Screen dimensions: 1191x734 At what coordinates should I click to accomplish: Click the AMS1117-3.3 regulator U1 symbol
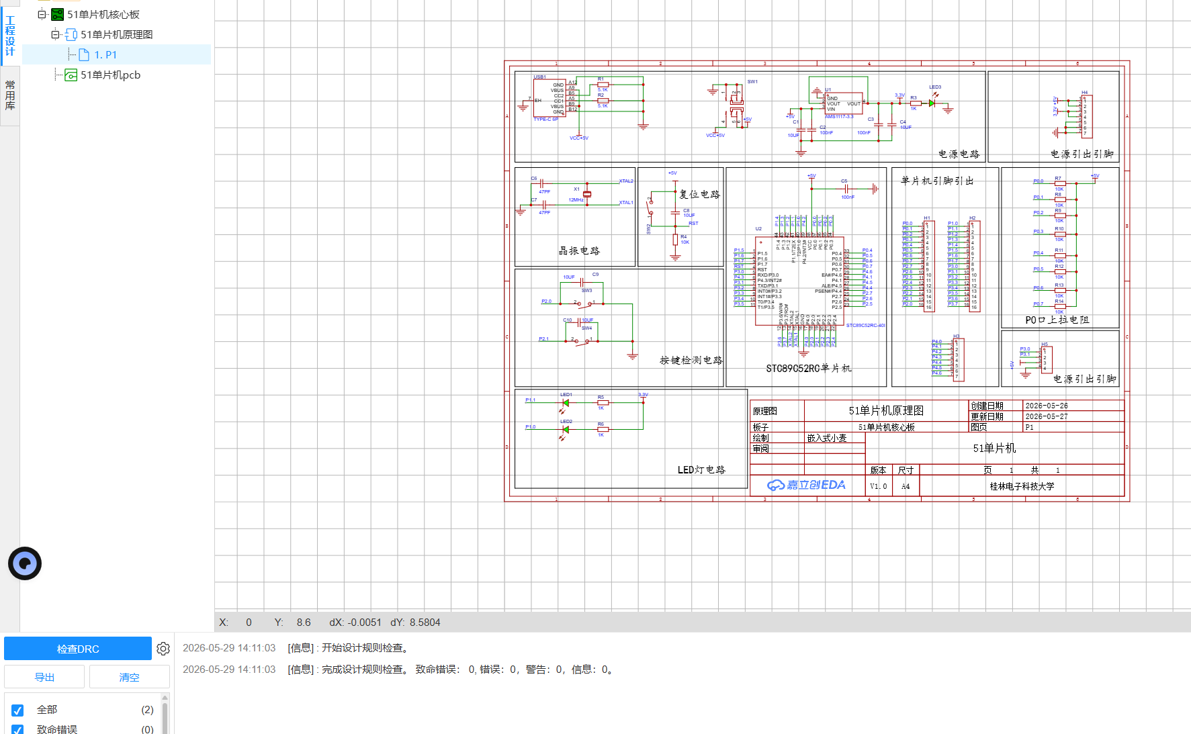tap(844, 103)
